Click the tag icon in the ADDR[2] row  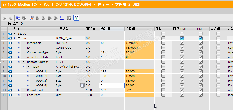point(10,76)
